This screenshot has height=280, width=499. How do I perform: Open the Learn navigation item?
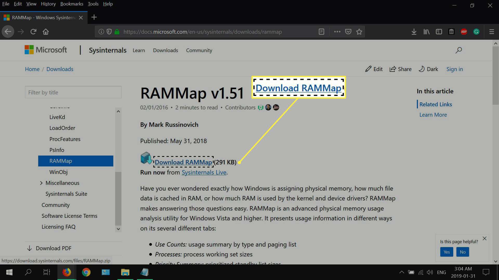139,50
